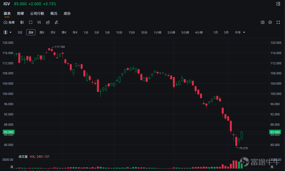This screenshot has width=285, height=171.
Task: Select the 5分 interval
Action: 108,33
